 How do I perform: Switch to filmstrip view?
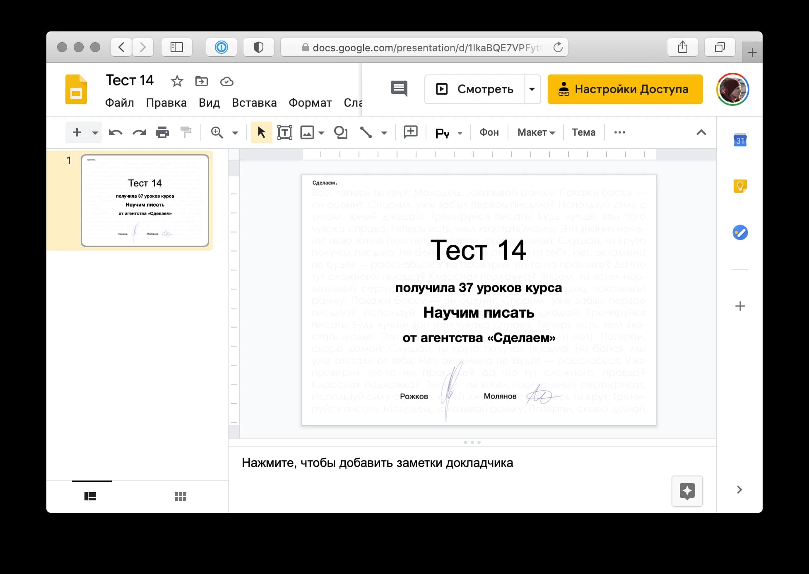point(90,496)
